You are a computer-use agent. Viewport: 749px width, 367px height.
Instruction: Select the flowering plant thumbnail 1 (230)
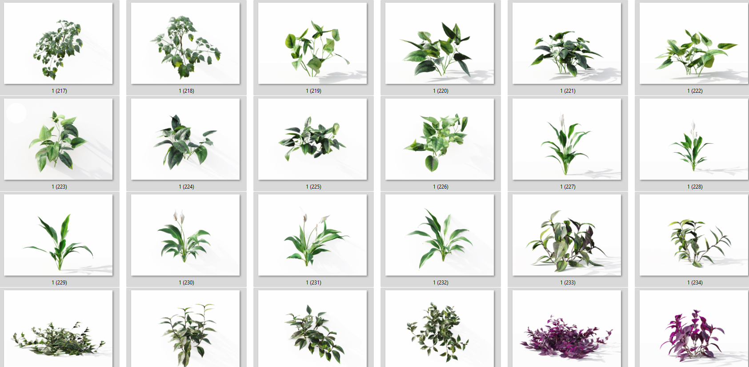185,235
